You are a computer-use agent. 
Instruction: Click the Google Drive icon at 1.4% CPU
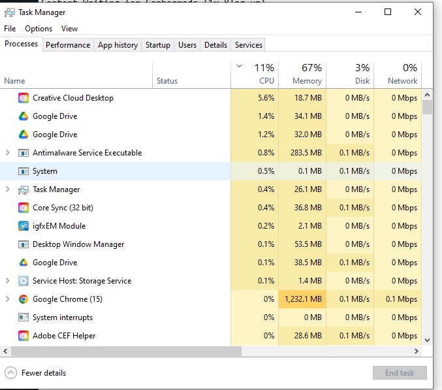(24, 116)
